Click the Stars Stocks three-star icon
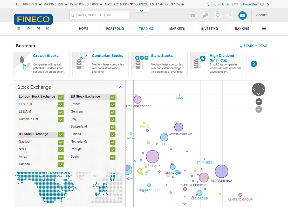 (142, 62)
